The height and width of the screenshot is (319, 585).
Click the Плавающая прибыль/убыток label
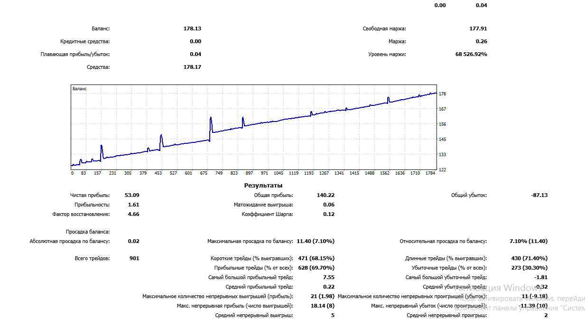[x=75, y=54]
